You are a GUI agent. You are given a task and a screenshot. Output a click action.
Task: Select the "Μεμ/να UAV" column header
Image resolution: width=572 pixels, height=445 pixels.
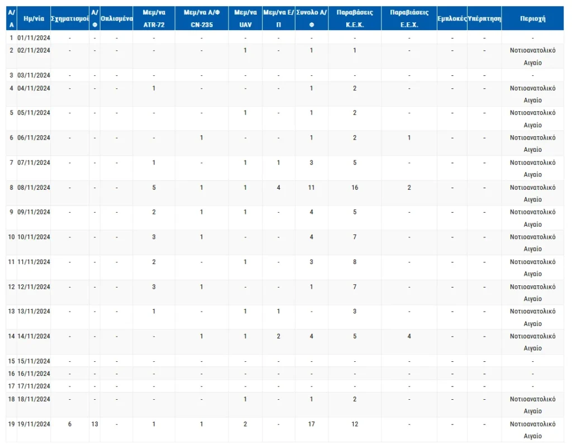(x=245, y=18)
